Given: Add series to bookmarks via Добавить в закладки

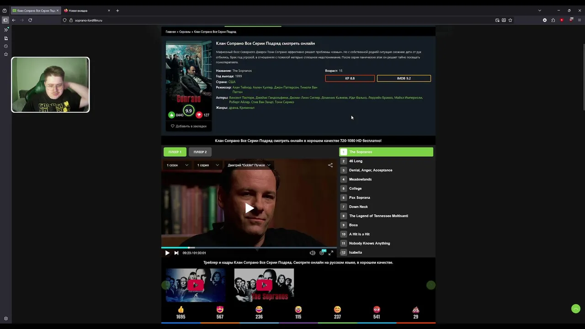Looking at the screenshot, I should click(x=189, y=126).
